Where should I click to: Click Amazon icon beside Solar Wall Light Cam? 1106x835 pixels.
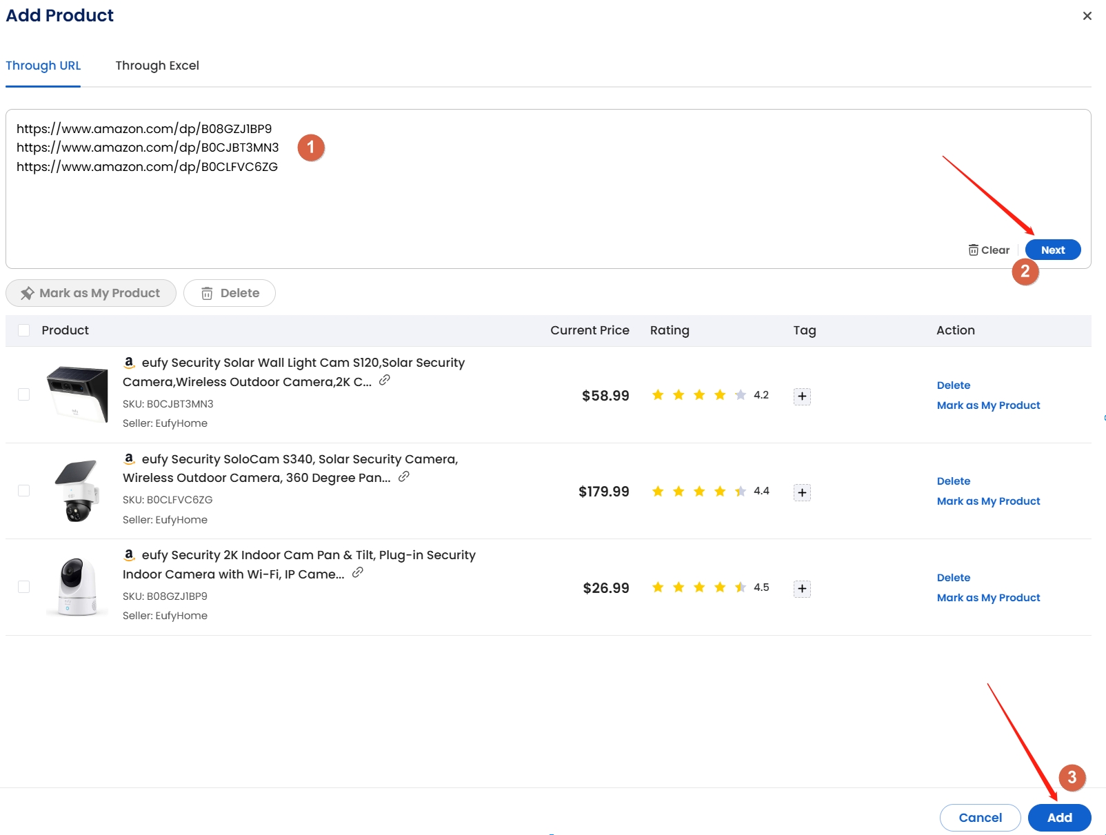[129, 362]
